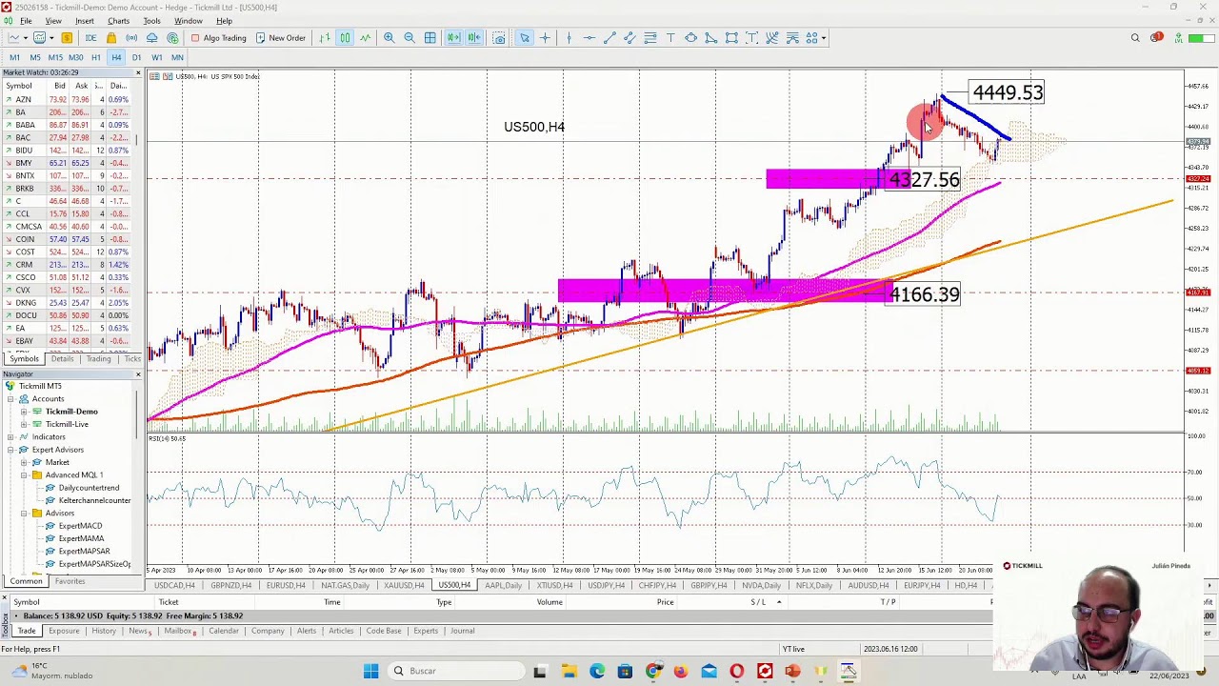Viewport: 1219px width, 686px height.
Task: Open the Details tab in Market Watch
Action: (62, 359)
